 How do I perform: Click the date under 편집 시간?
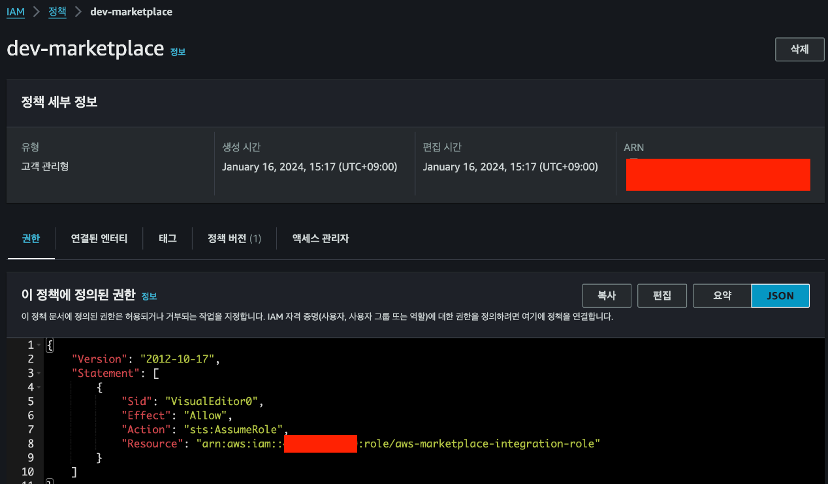click(x=510, y=167)
